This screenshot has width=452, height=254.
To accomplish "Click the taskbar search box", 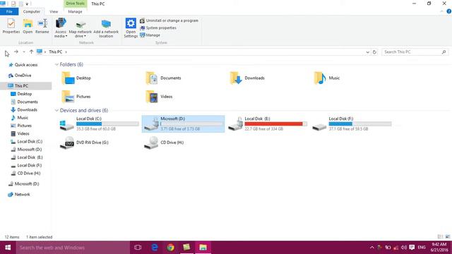I will pyautogui.click(x=73, y=248).
